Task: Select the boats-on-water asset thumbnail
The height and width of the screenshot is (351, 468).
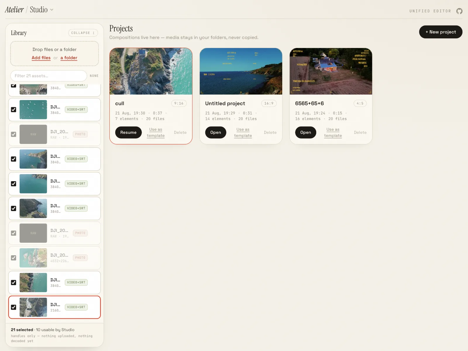Action: (x=33, y=109)
